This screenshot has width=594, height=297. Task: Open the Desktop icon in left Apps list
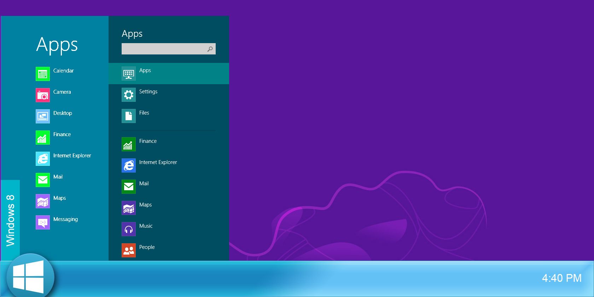pos(43,116)
